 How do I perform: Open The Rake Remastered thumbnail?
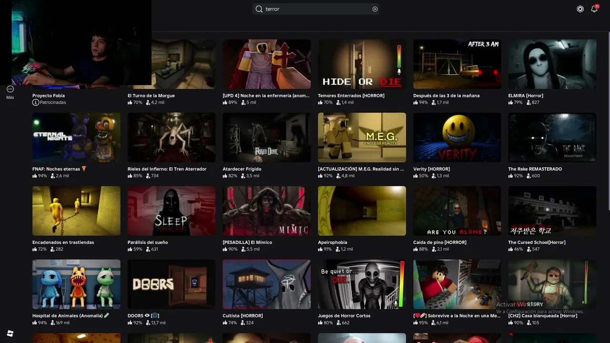pos(552,138)
